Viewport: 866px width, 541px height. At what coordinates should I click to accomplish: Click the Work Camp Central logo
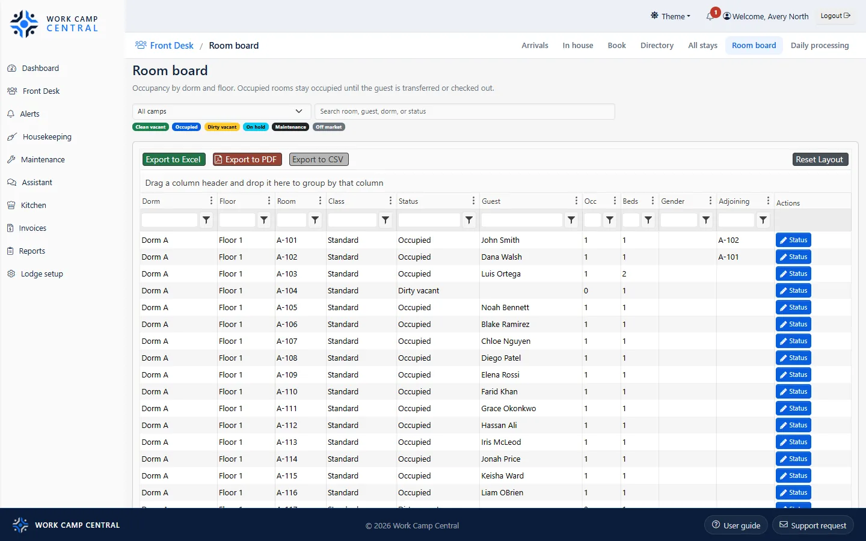click(x=54, y=24)
